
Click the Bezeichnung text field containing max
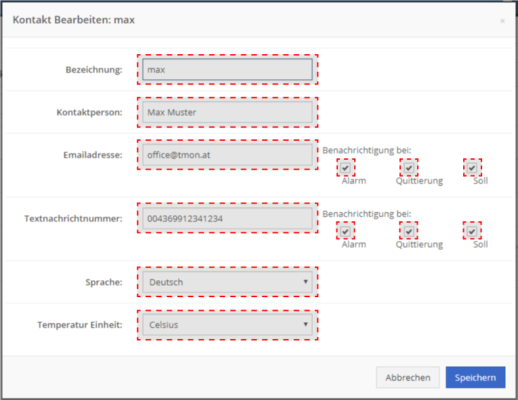pos(228,70)
